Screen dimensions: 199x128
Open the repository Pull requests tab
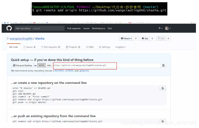tap(51, 47)
